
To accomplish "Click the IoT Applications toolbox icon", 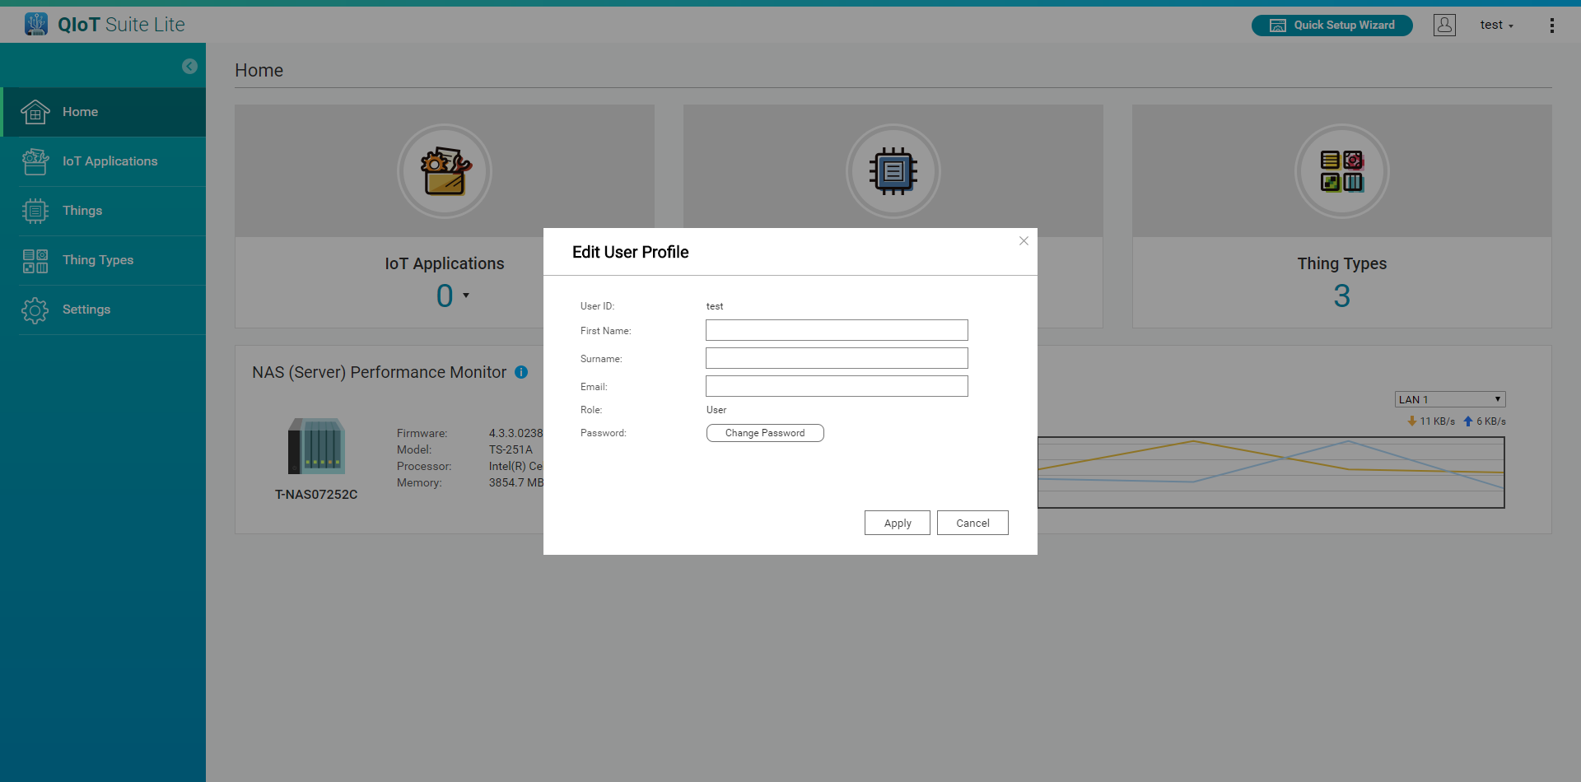I will [x=445, y=171].
